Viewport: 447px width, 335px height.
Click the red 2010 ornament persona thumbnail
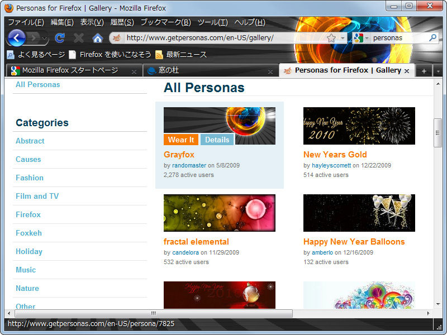220,295
